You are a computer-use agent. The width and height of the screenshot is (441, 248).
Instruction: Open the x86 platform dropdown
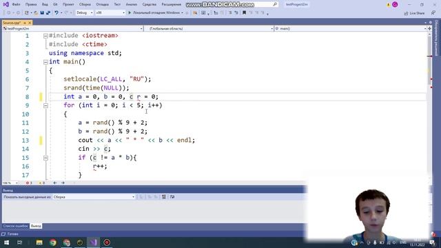[x=110, y=13]
